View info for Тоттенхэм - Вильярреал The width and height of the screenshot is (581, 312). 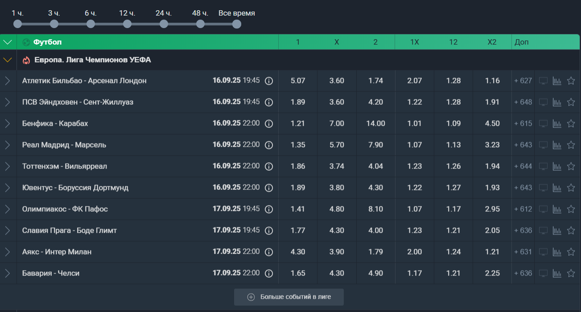(269, 166)
